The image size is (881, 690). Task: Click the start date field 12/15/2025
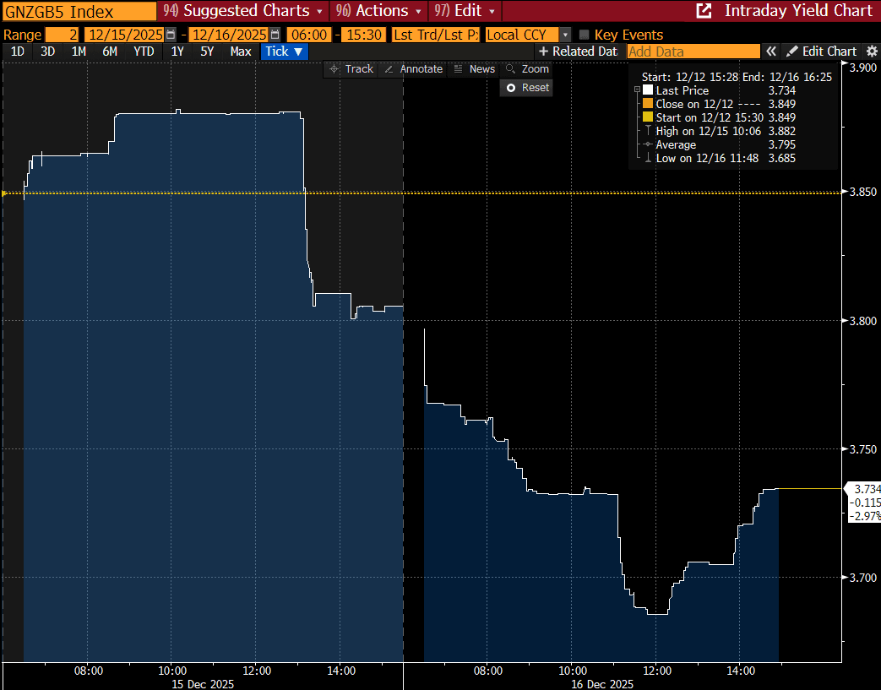pyautogui.click(x=125, y=35)
